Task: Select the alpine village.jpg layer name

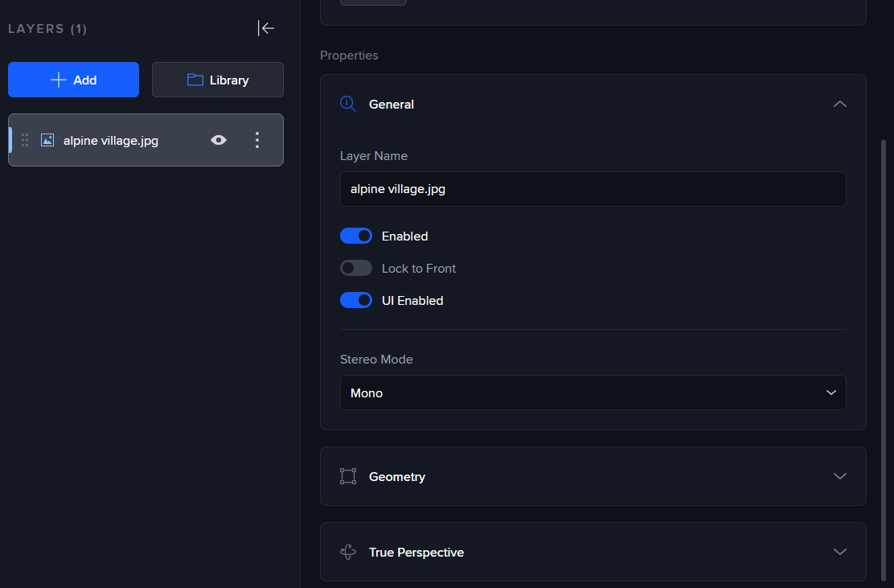Action: point(111,141)
